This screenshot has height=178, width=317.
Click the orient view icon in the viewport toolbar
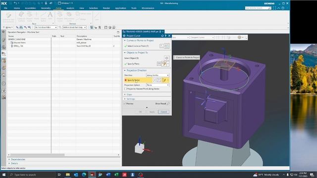(240, 38)
